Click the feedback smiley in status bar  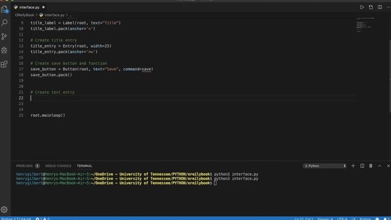pos(378,219)
